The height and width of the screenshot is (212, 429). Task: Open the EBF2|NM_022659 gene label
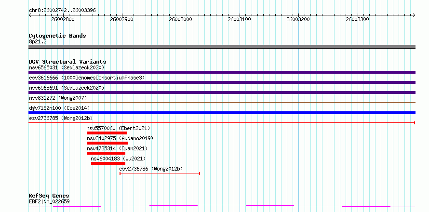tap(49, 201)
